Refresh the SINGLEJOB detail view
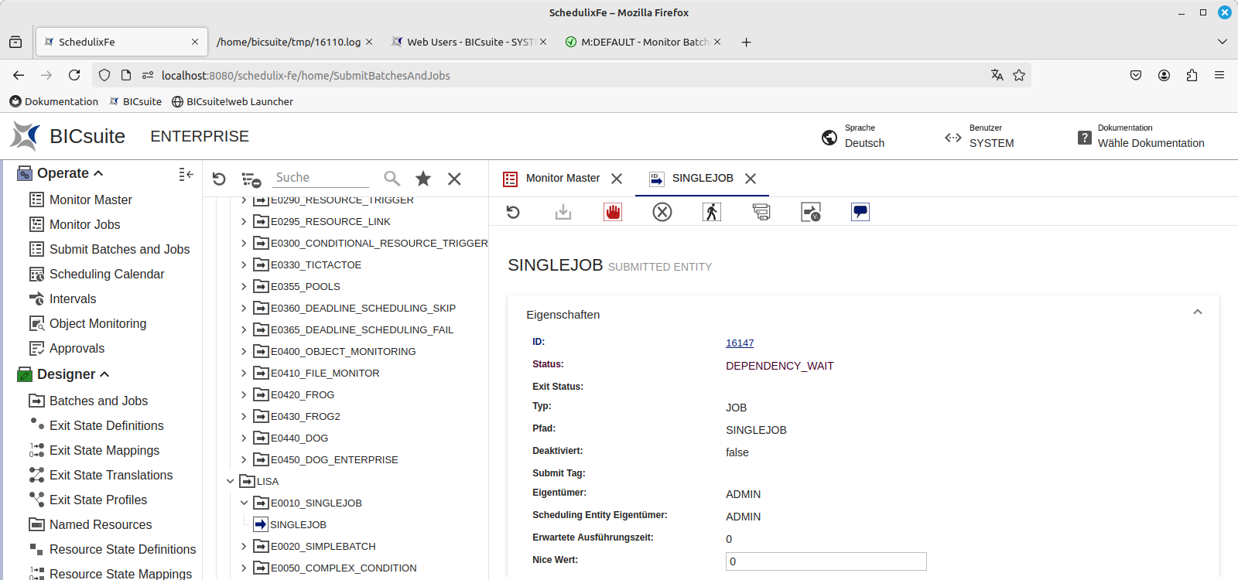This screenshot has height=580, width=1238. (x=513, y=212)
